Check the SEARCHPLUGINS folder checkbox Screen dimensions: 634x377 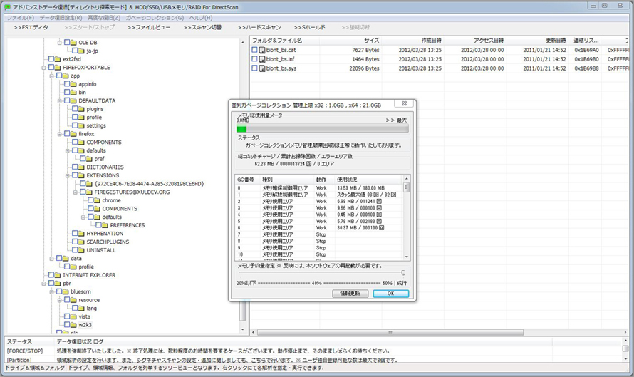coord(76,242)
